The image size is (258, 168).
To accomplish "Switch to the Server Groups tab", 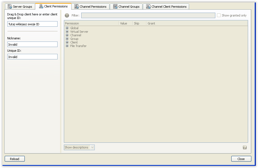I will (x=20, y=7).
